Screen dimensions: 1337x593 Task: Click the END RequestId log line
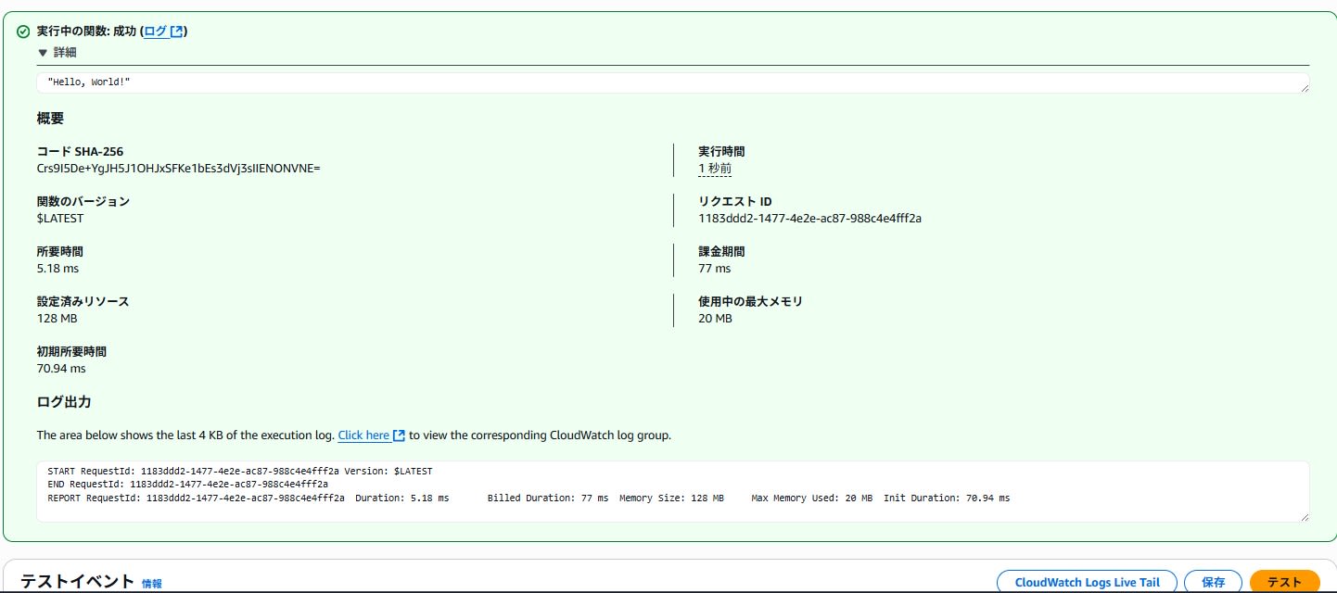coord(187,485)
